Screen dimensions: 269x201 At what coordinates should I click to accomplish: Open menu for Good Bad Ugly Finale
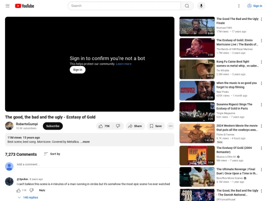262,19
